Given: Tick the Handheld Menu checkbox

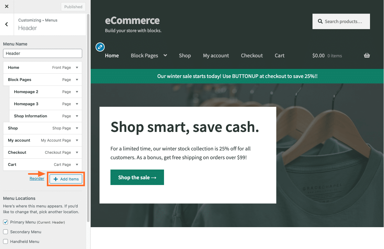Looking at the screenshot, I should coord(5,241).
